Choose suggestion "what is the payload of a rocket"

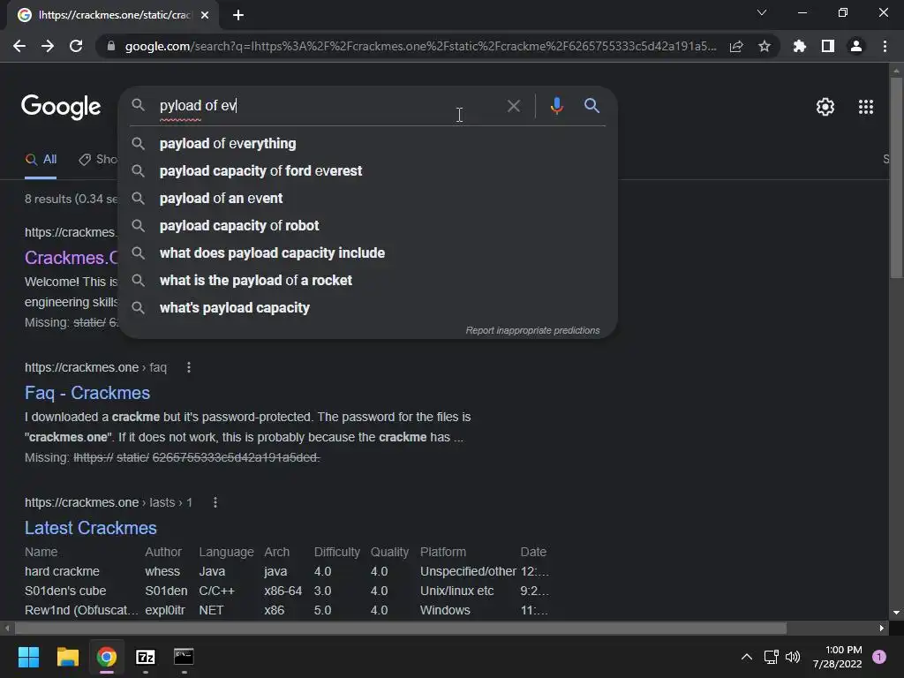click(367, 280)
